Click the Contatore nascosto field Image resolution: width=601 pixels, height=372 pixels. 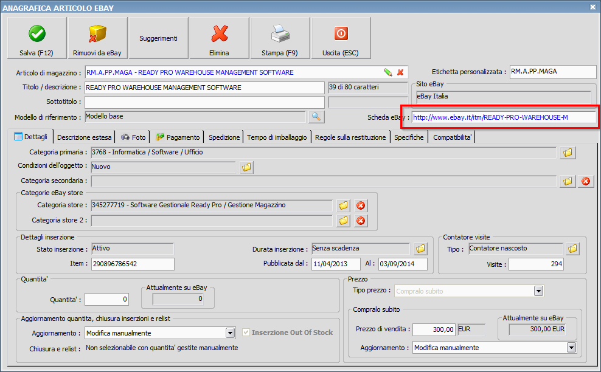tap(516, 248)
